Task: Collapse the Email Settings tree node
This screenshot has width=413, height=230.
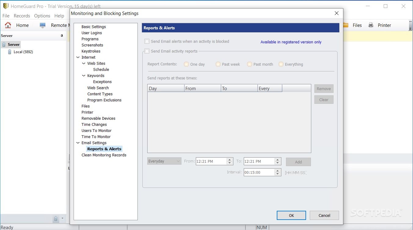Action: (78, 143)
